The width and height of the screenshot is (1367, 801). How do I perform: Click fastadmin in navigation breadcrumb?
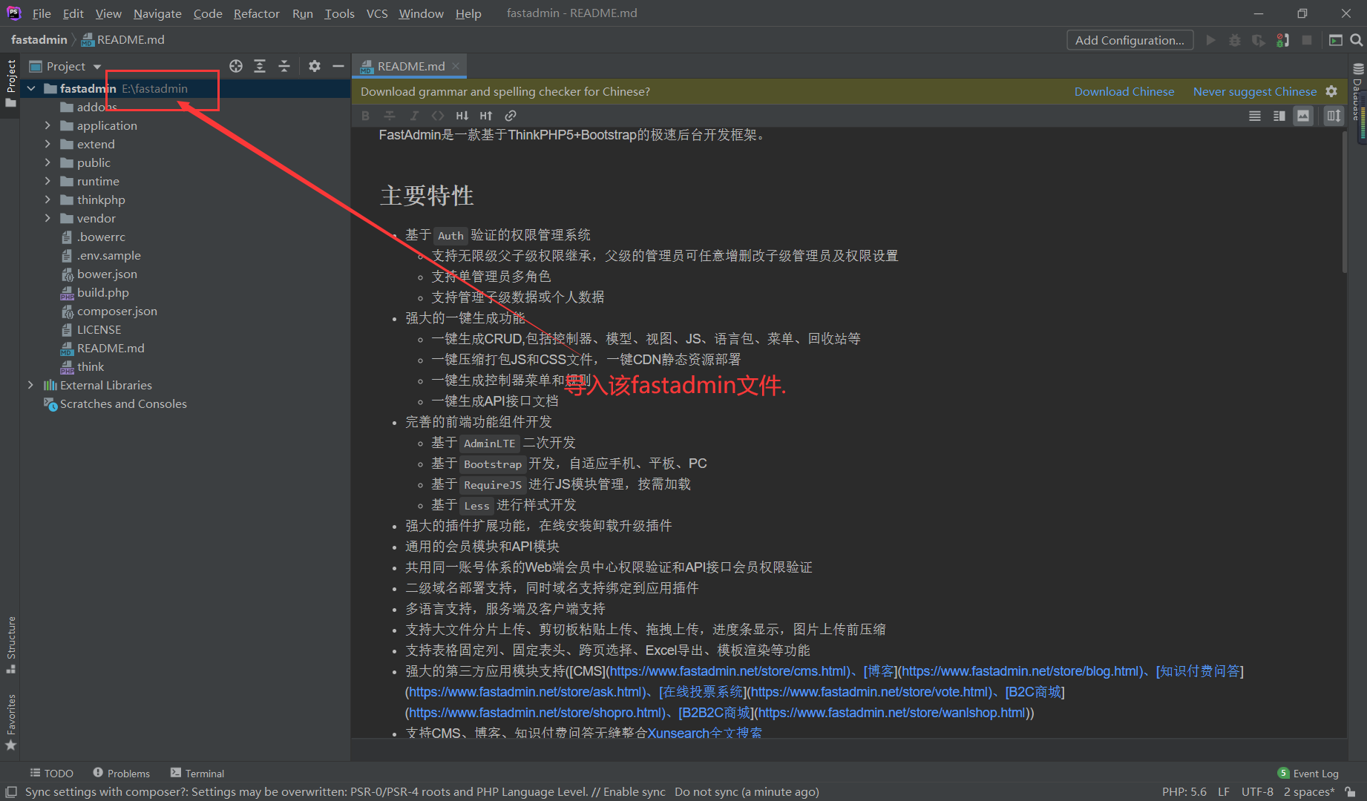39,40
